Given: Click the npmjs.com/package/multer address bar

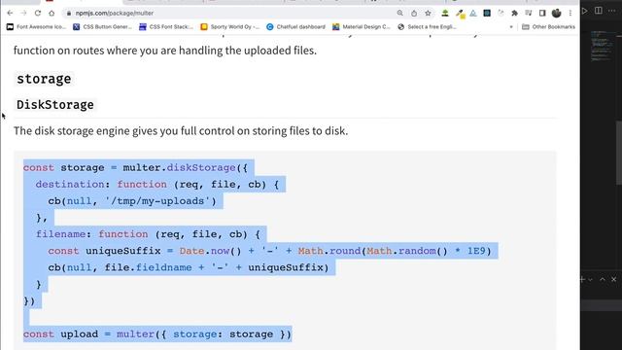Looking at the screenshot, I should 230,13.
